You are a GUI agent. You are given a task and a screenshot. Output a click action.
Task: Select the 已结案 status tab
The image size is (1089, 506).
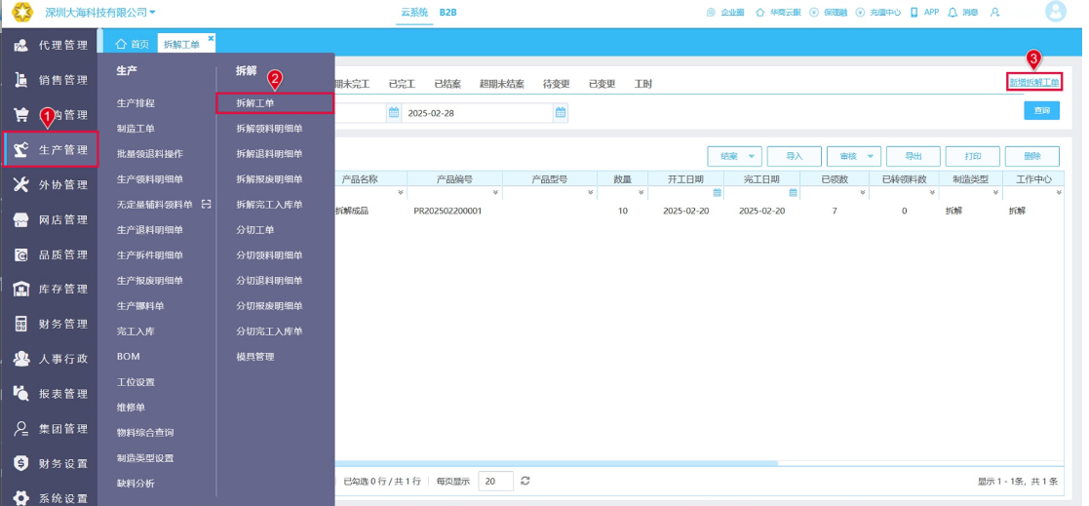tap(447, 84)
